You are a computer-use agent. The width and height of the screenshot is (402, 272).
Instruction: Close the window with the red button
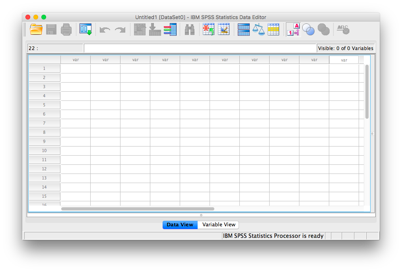click(28, 17)
